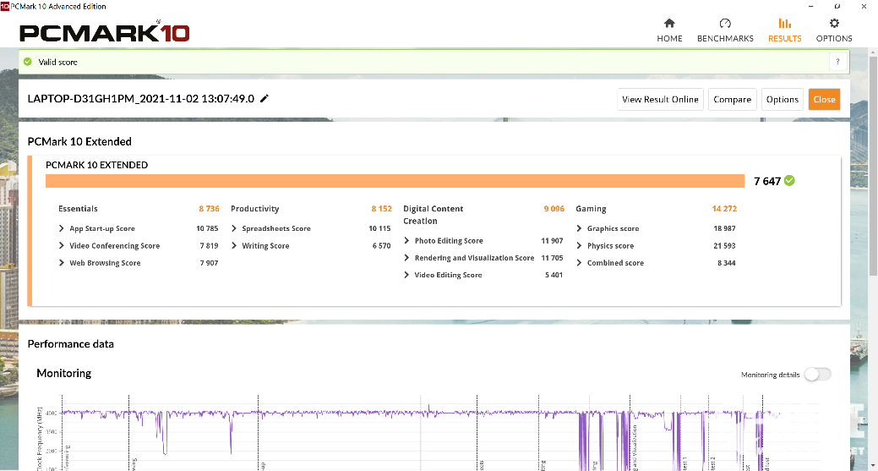Image resolution: width=878 pixels, height=471 pixels.
Task: Click the Performance data heading
Action: 70,344
